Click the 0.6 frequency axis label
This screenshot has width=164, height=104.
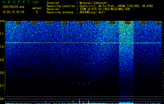pos(2,99)
